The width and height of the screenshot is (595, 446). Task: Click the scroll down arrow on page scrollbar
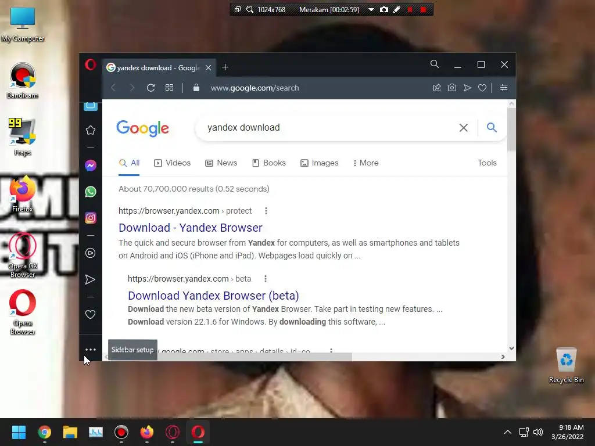tap(511, 348)
